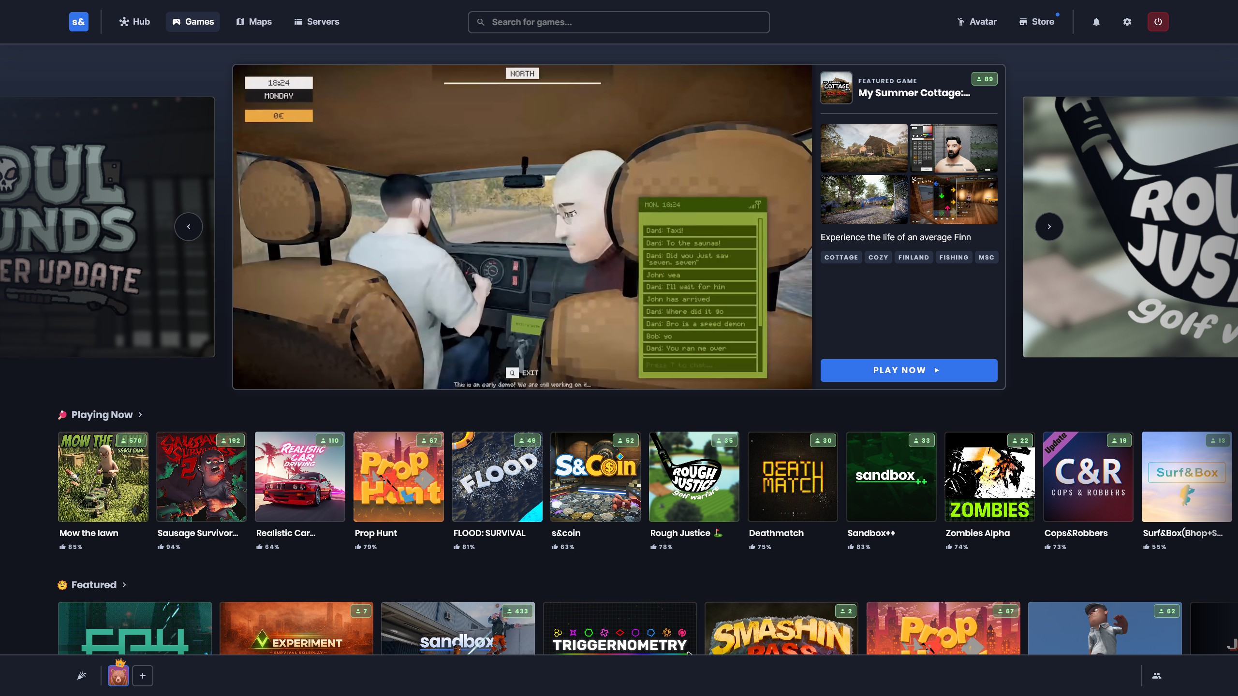Click the s& home logo icon
This screenshot has height=696, width=1238.
[x=78, y=22]
